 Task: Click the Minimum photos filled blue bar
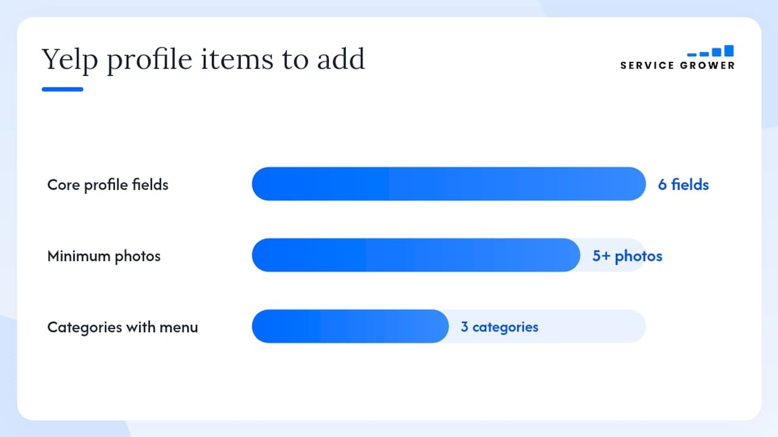416,255
